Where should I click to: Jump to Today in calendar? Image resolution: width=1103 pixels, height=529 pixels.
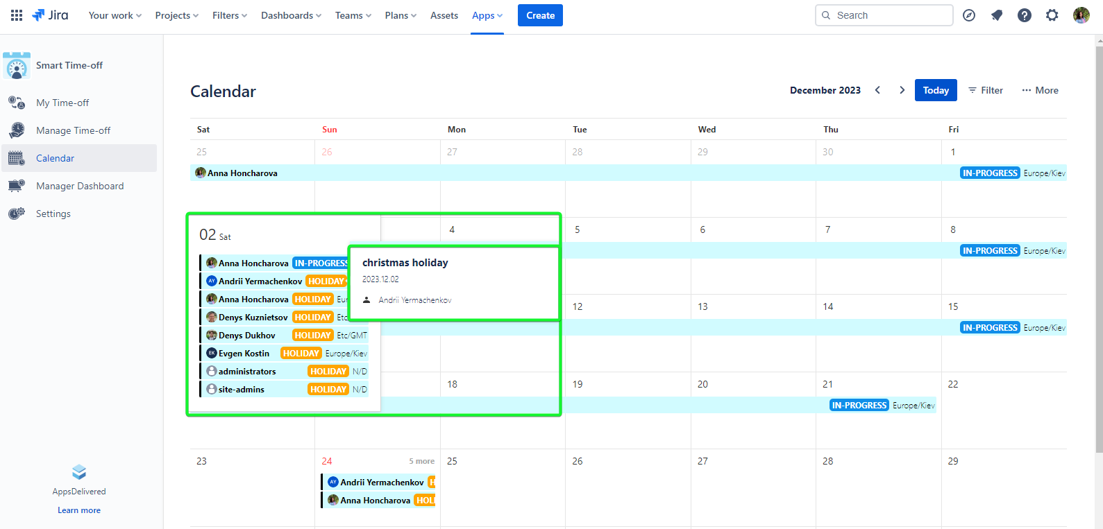coord(935,90)
